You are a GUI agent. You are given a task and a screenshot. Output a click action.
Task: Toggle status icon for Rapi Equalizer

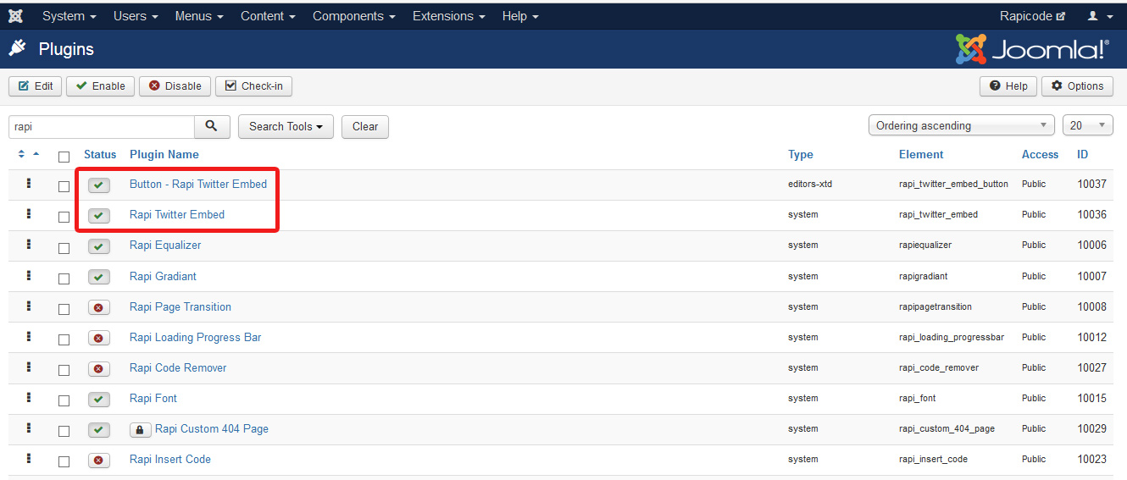click(99, 246)
